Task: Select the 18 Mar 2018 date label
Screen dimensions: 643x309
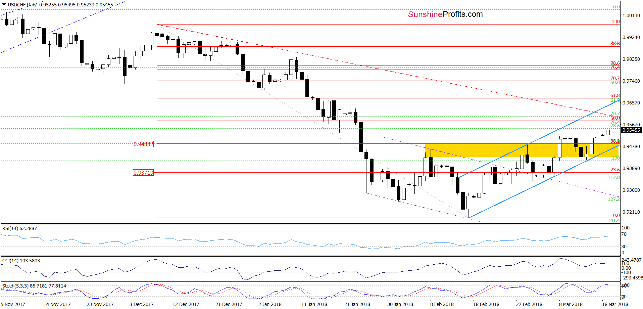Action: (x=615, y=304)
